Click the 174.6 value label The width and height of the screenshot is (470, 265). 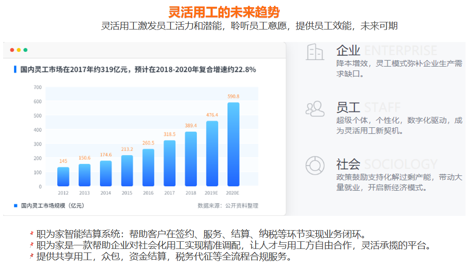click(106, 155)
